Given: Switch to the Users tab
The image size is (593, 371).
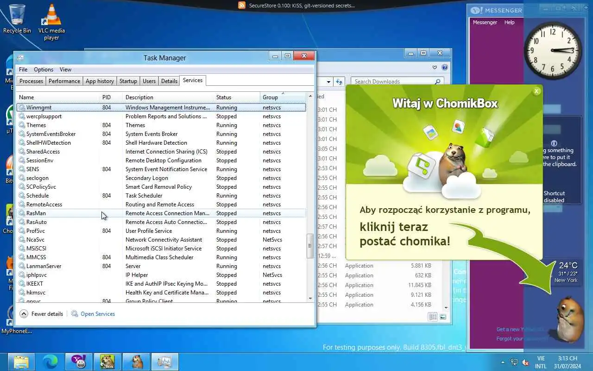Looking at the screenshot, I should pyautogui.click(x=149, y=81).
